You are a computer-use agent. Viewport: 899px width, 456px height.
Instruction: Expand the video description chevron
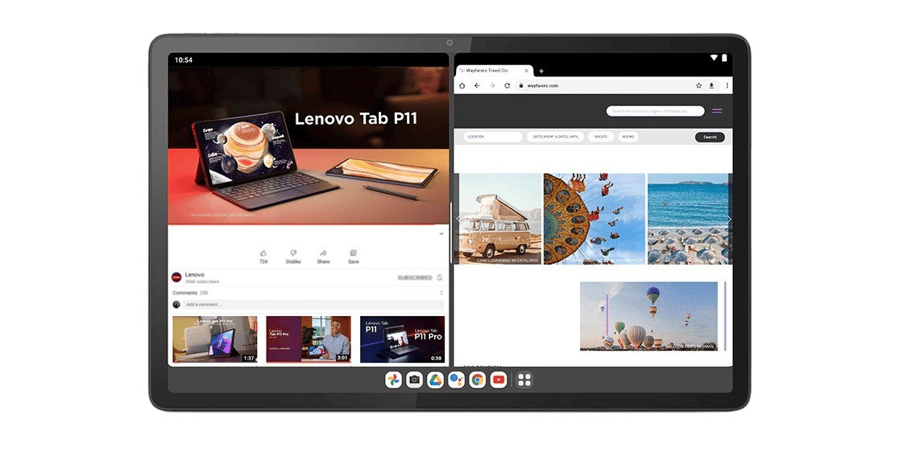point(441,233)
